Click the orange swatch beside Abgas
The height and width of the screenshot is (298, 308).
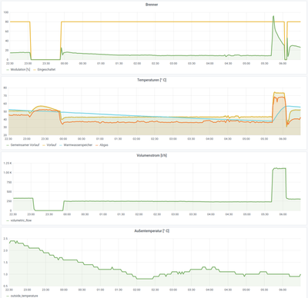pos(97,145)
